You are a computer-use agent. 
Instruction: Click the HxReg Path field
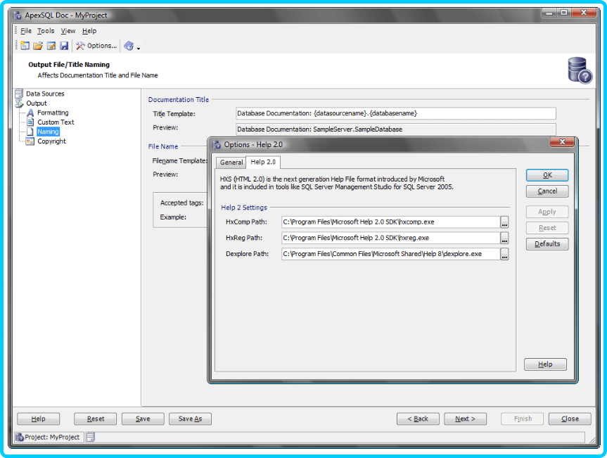[390, 238]
